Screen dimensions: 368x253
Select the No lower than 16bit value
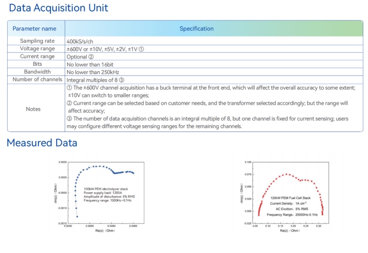pos(90,64)
